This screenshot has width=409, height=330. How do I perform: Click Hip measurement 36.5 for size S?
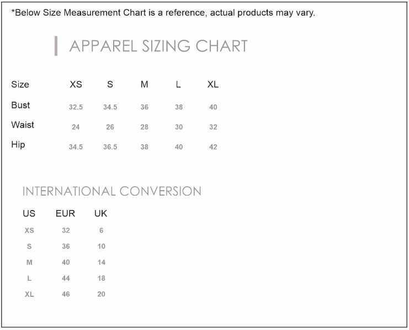tap(110, 147)
